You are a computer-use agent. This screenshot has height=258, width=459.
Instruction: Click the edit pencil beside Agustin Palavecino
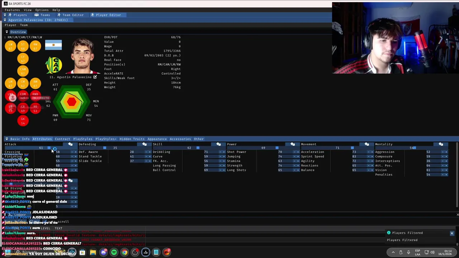pos(95,77)
